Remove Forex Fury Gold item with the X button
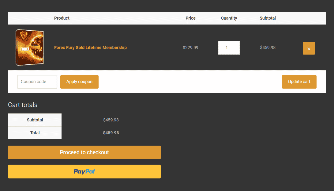The image size is (334, 191). 309,48
